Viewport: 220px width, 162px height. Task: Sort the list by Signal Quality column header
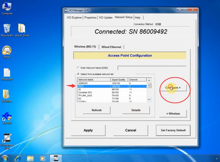coord(119,79)
